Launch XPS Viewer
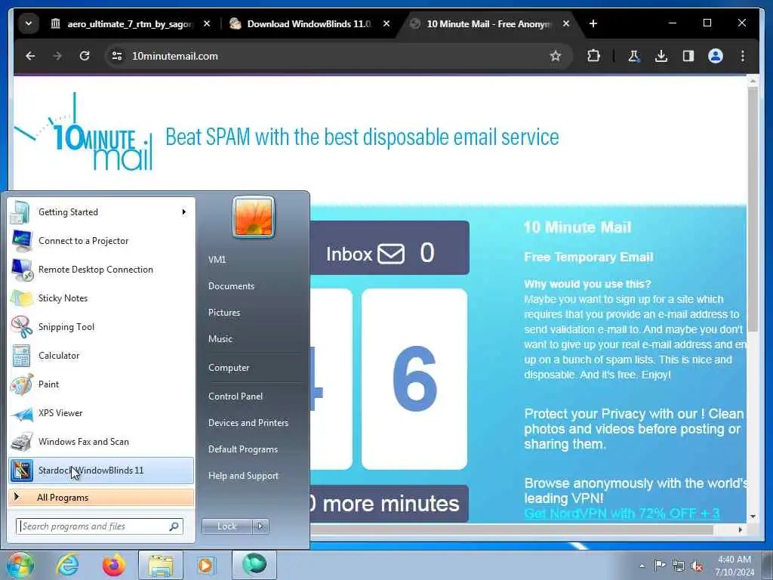This screenshot has height=580, width=773. tap(101, 413)
